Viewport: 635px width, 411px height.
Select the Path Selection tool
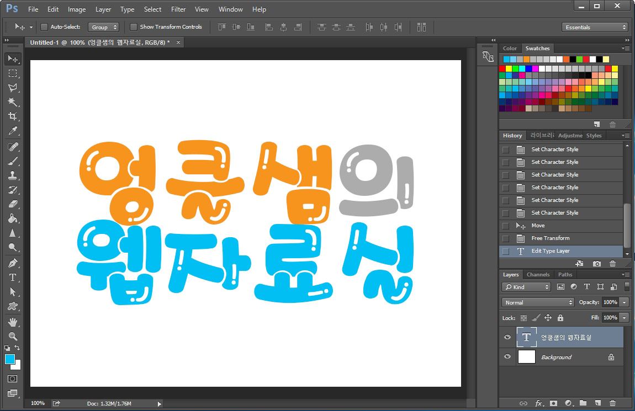[x=13, y=292]
